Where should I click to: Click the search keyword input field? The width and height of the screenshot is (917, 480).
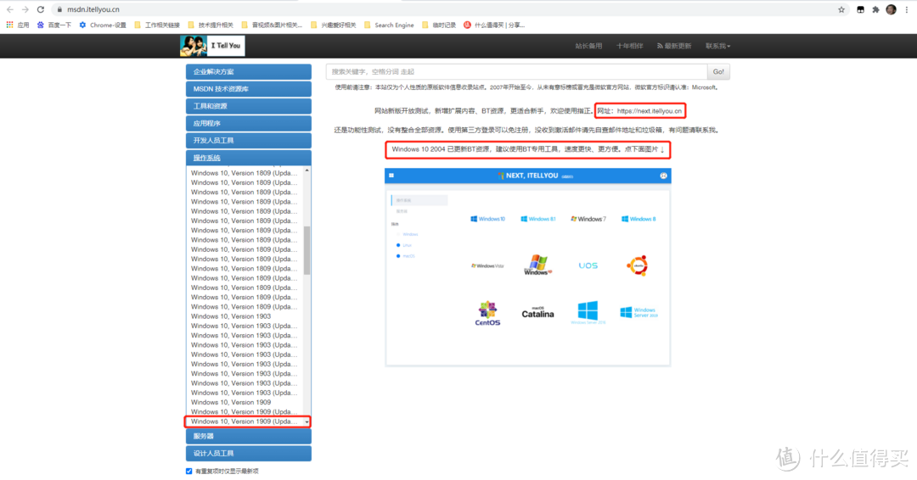(x=516, y=72)
